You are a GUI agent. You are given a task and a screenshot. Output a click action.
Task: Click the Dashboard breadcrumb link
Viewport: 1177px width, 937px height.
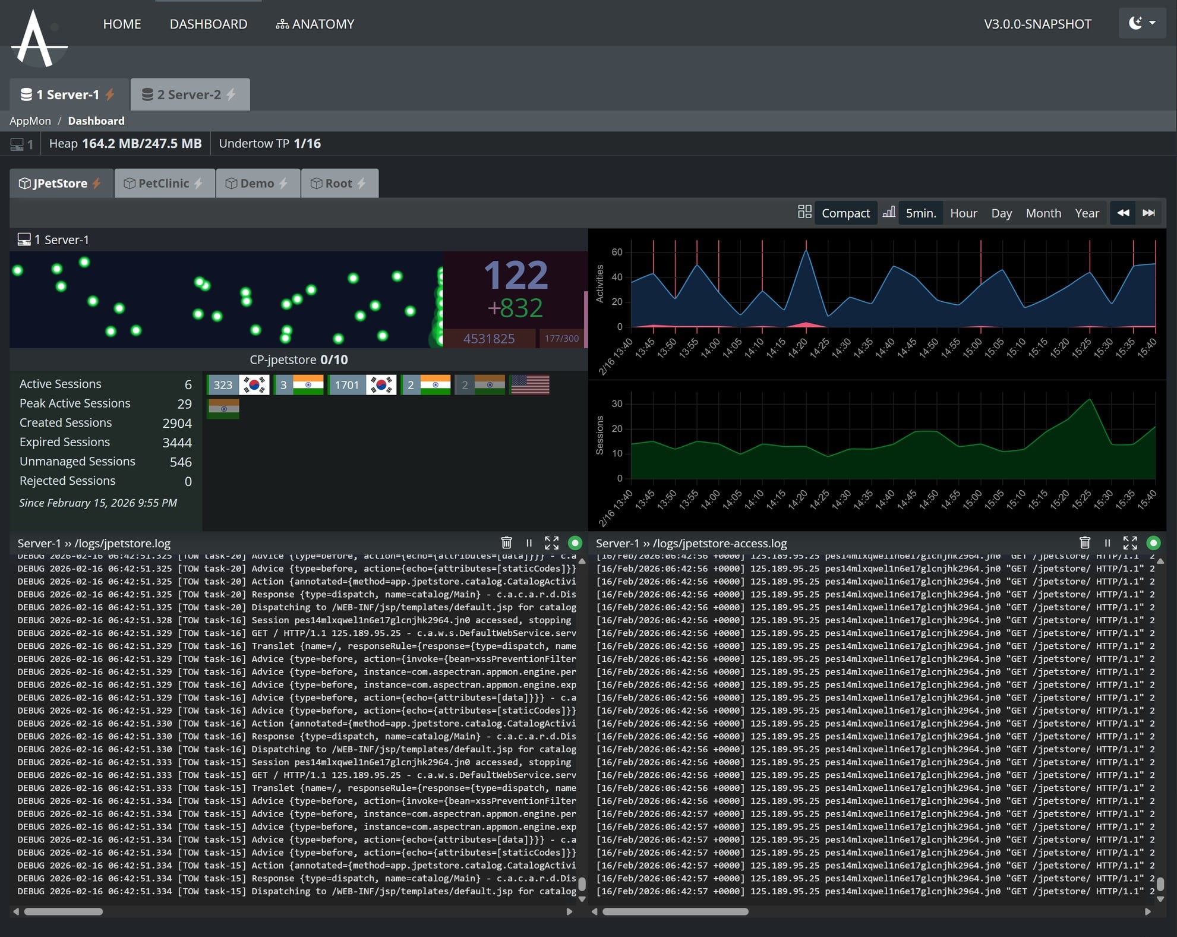(96, 121)
